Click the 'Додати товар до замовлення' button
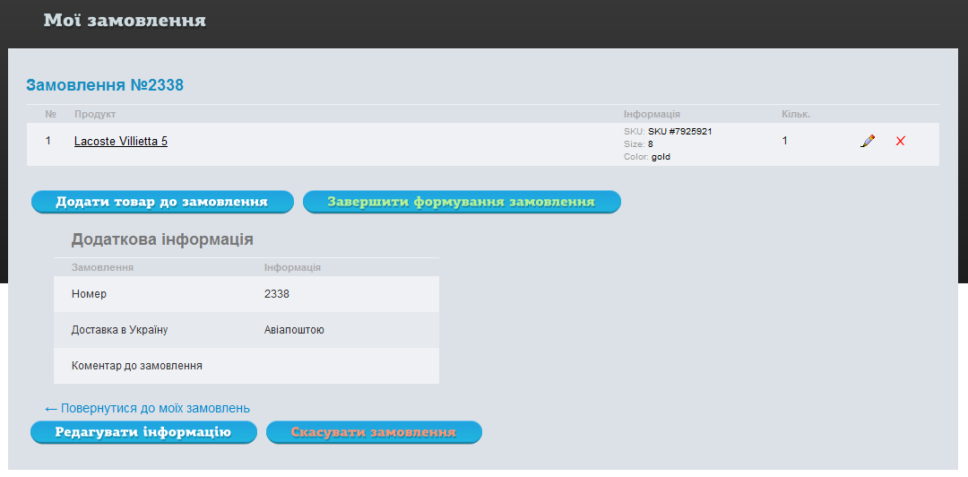The image size is (968, 477). click(x=162, y=202)
